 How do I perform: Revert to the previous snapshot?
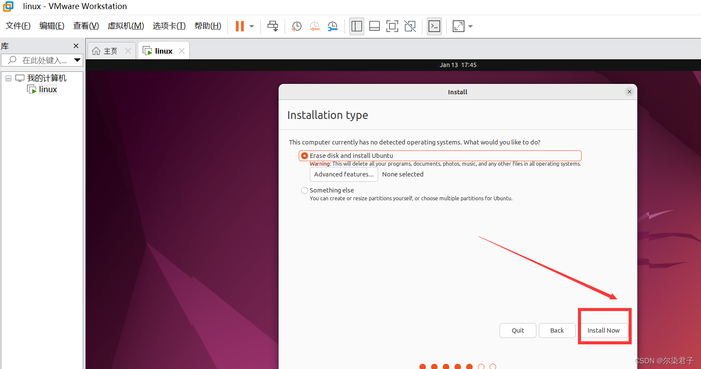pos(315,26)
